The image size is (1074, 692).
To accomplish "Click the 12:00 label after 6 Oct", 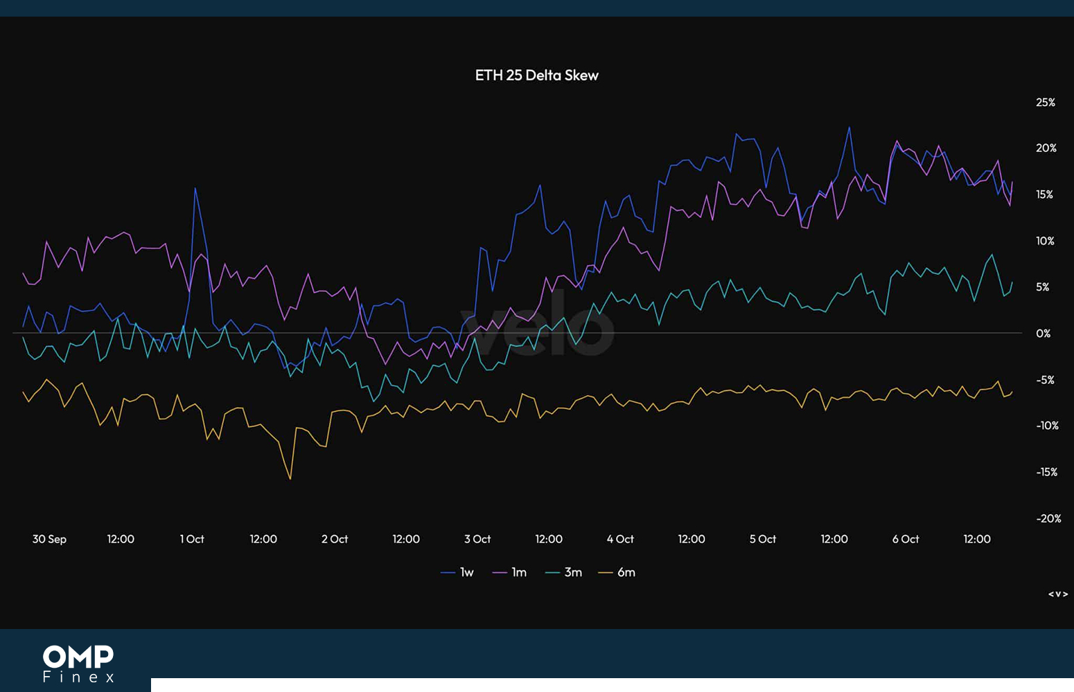I will (x=977, y=539).
